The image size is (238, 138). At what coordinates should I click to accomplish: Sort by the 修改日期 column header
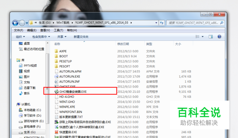pyautogui.click(x=123, y=44)
